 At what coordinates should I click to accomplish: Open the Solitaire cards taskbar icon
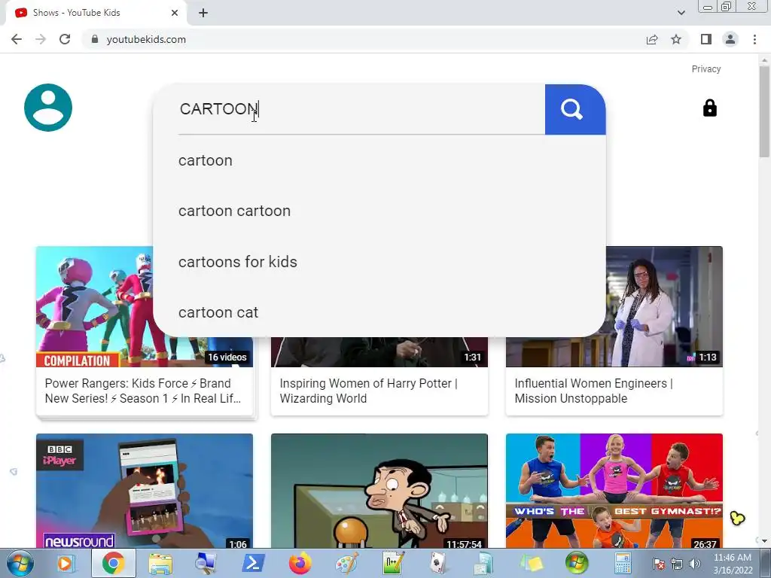pyautogui.click(x=437, y=563)
